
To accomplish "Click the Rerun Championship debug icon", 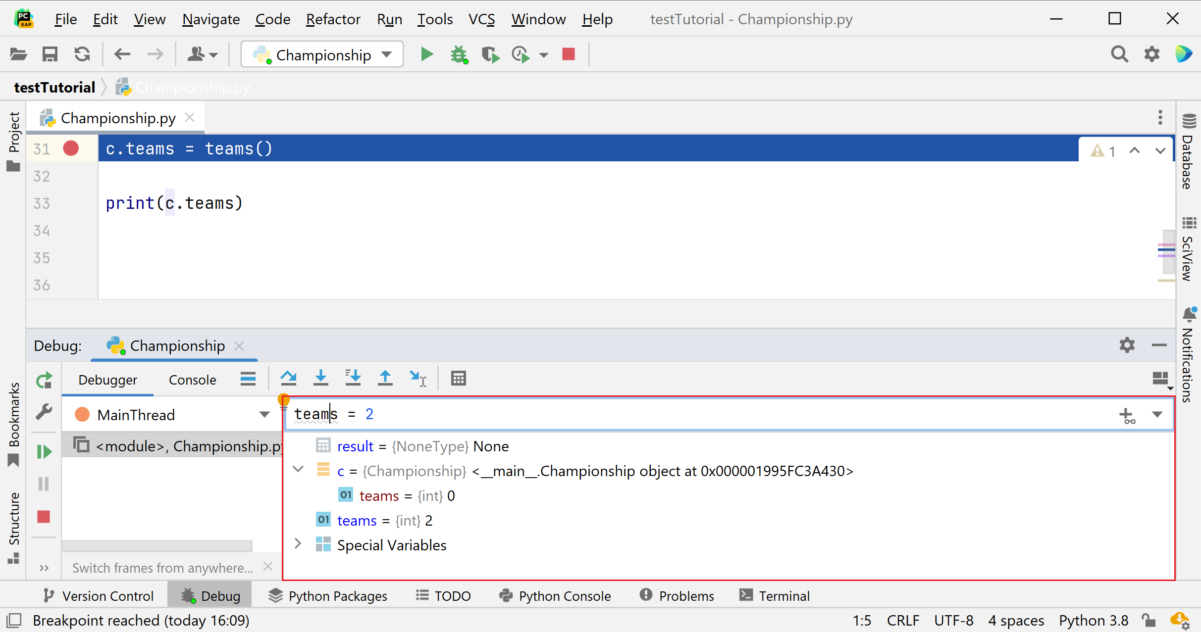I will (x=44, y=380).
